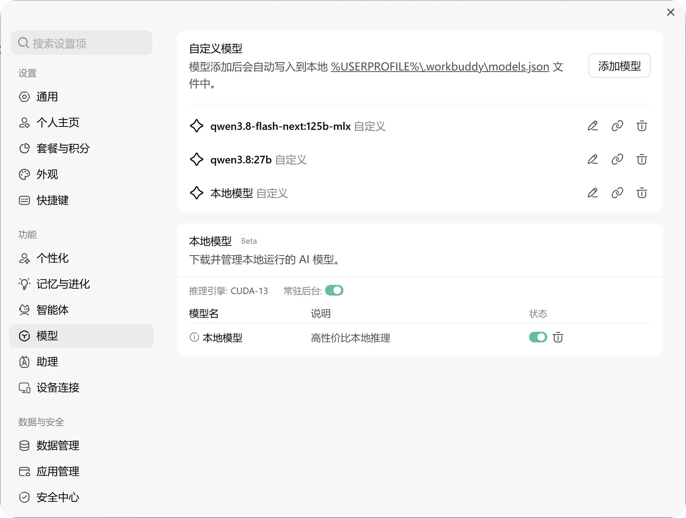Edit the qwen3.8-flash-next:125b-mlx model
The height and width of the screenshot is (518, 686).
pos(593,126)
